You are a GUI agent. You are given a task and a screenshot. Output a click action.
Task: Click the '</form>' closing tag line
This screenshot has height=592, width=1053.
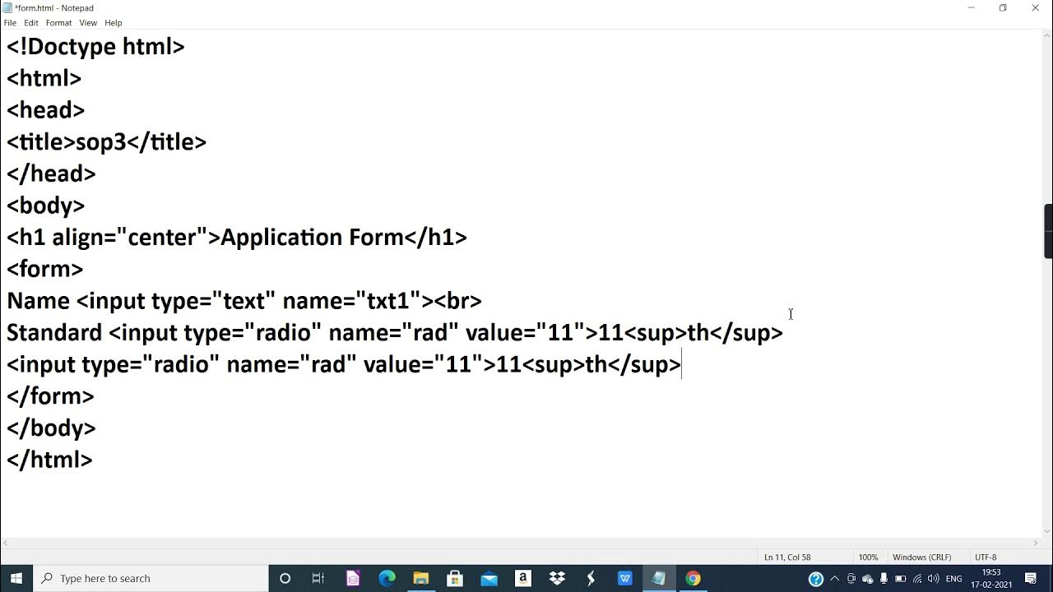point(50,396)
